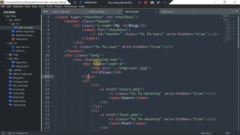Collapse the css folder

click(7, 43)
